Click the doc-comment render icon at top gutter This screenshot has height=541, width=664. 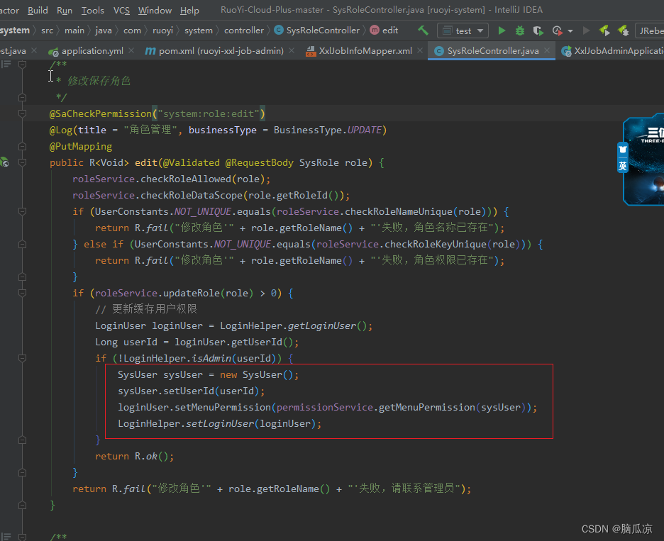tap(6, 65)
